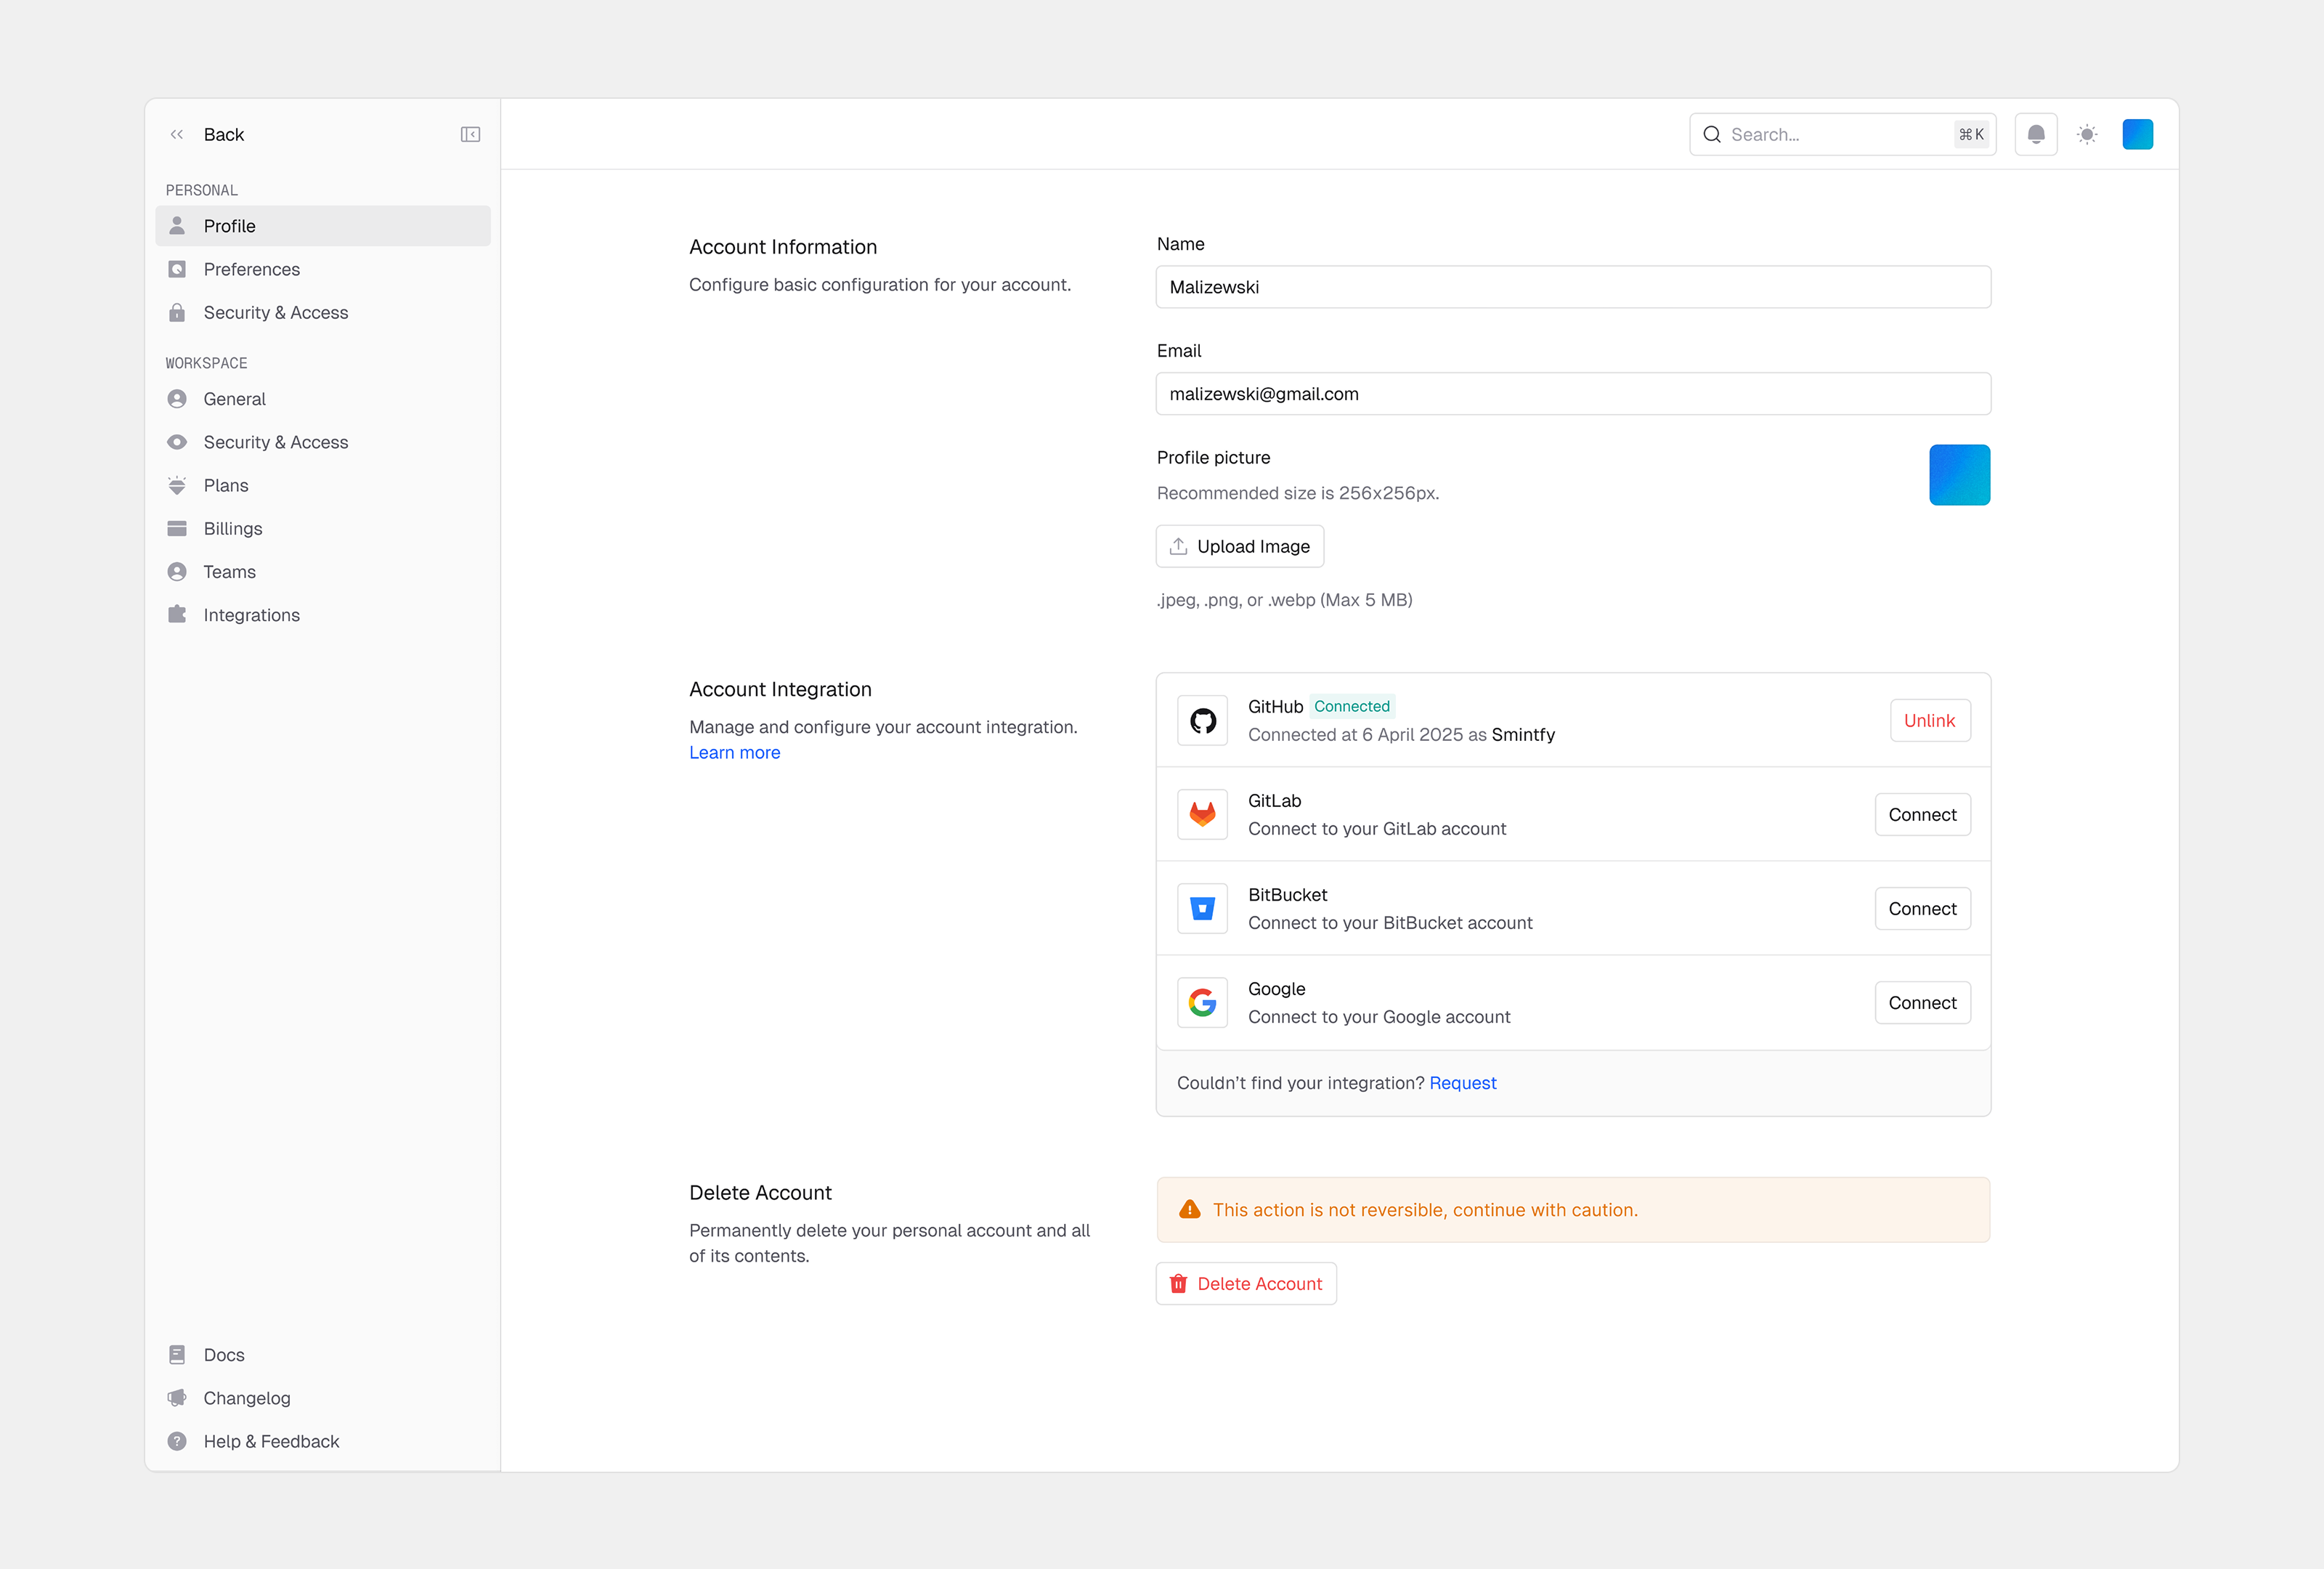Connect your GitLab account
This screenshot has height=1569, width=2324.
(x=1922, y=814)
